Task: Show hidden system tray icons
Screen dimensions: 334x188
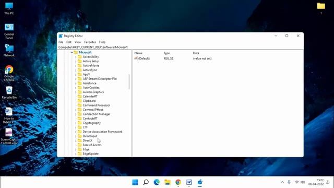Action: pyautogui.click(x=282, y=182)
